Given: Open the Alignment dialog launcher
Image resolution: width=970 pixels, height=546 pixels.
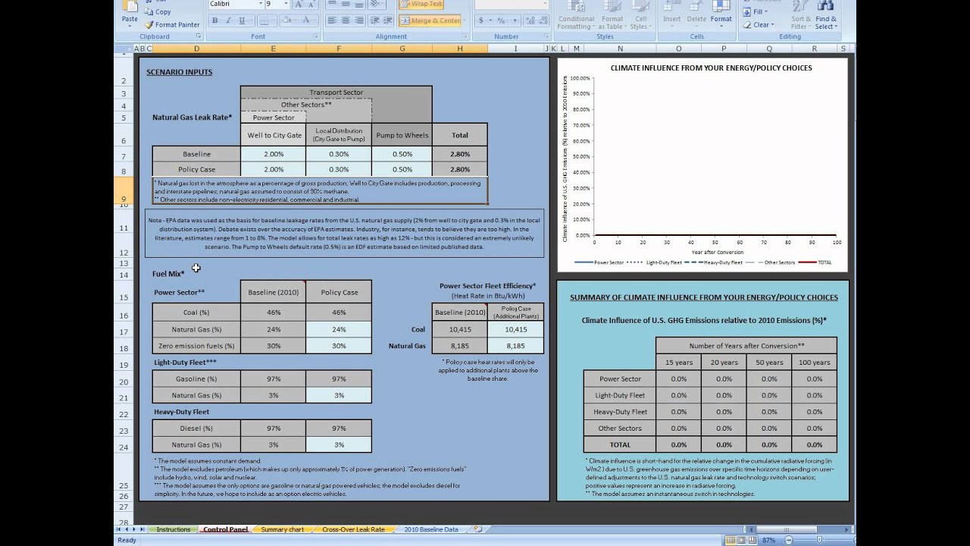Looking at the screenshot, I should pos(463,36).
